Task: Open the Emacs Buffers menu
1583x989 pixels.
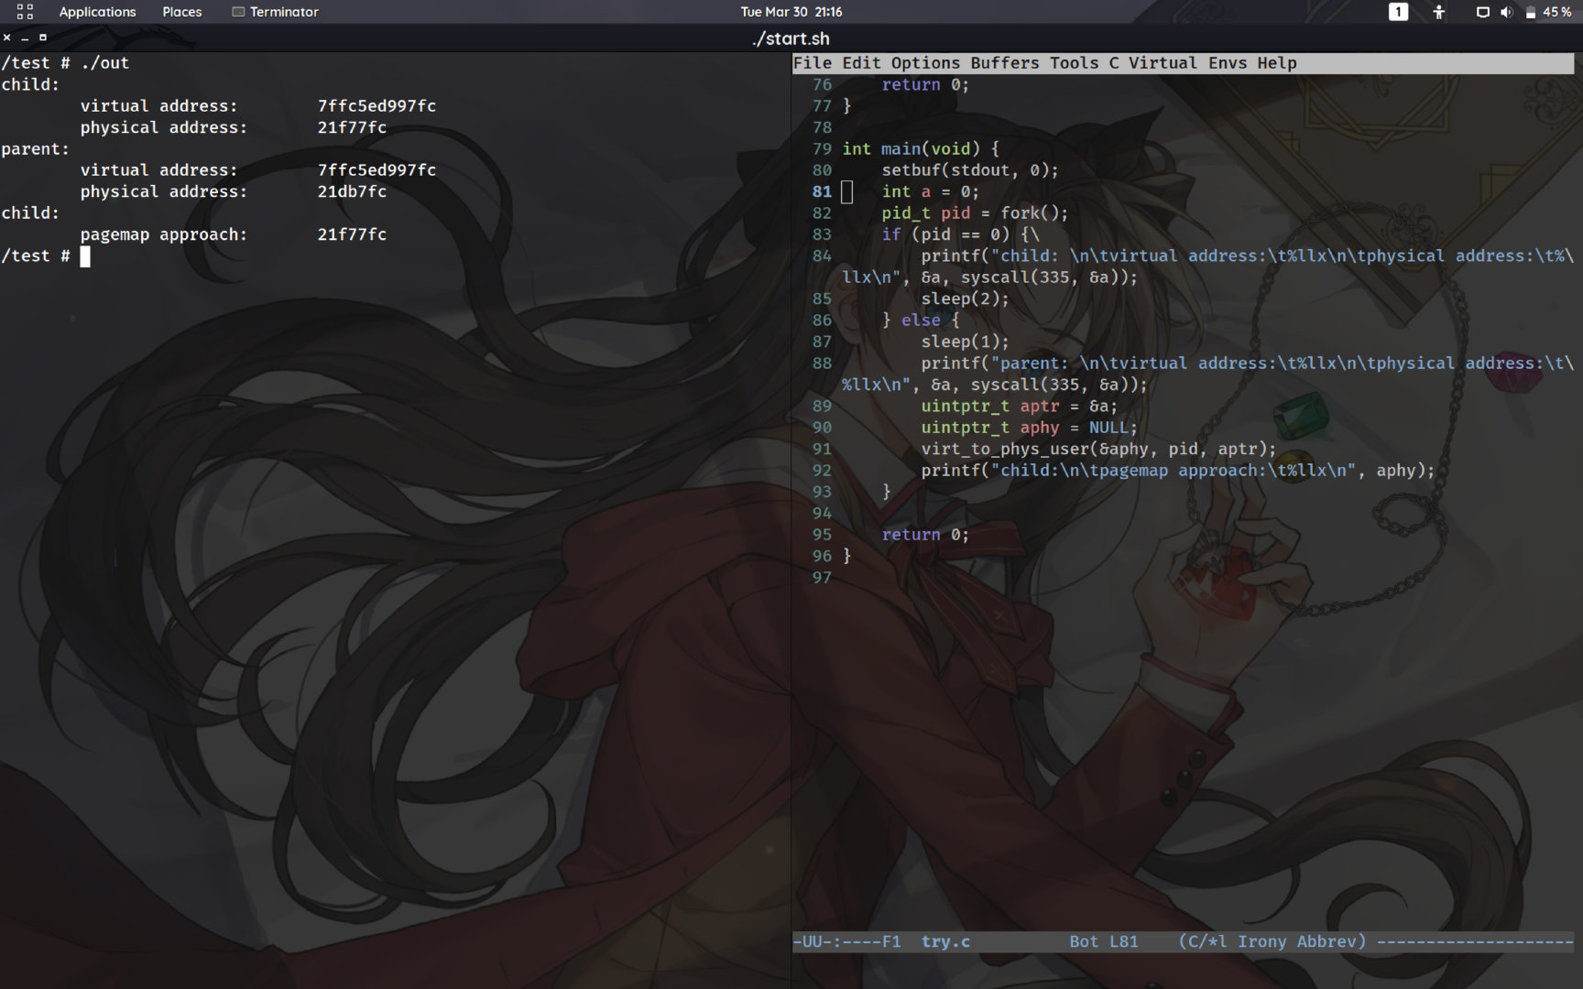Action: tap(1005, 63)
